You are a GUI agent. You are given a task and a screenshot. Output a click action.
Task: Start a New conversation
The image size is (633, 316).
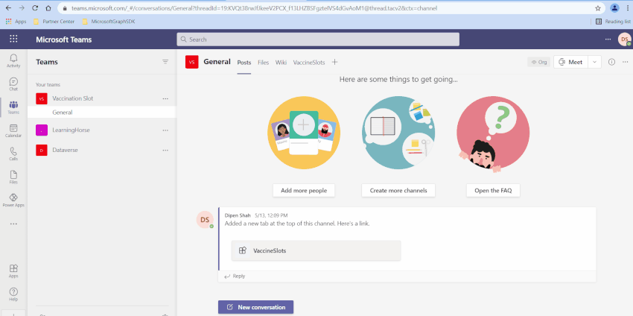pyautogui.click(x=255, y=307)
